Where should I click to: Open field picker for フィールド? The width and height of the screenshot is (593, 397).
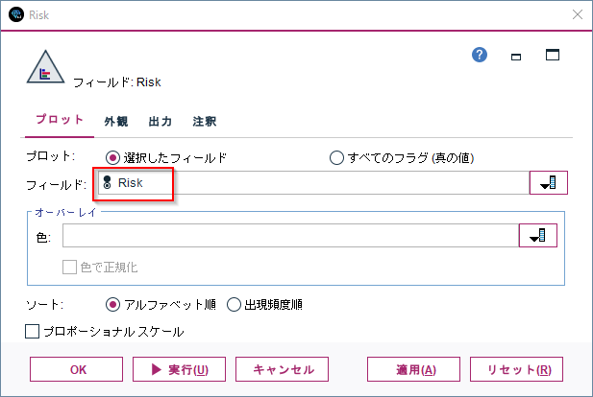[549, 182]
